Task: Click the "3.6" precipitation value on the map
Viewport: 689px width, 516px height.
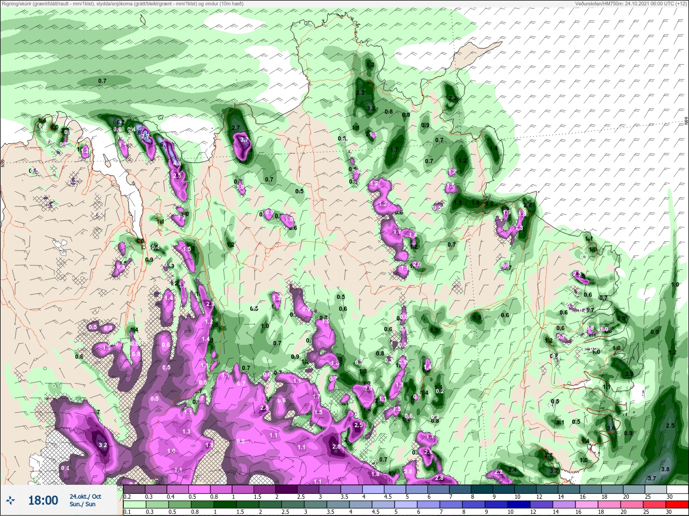Action: pos(610,429)
